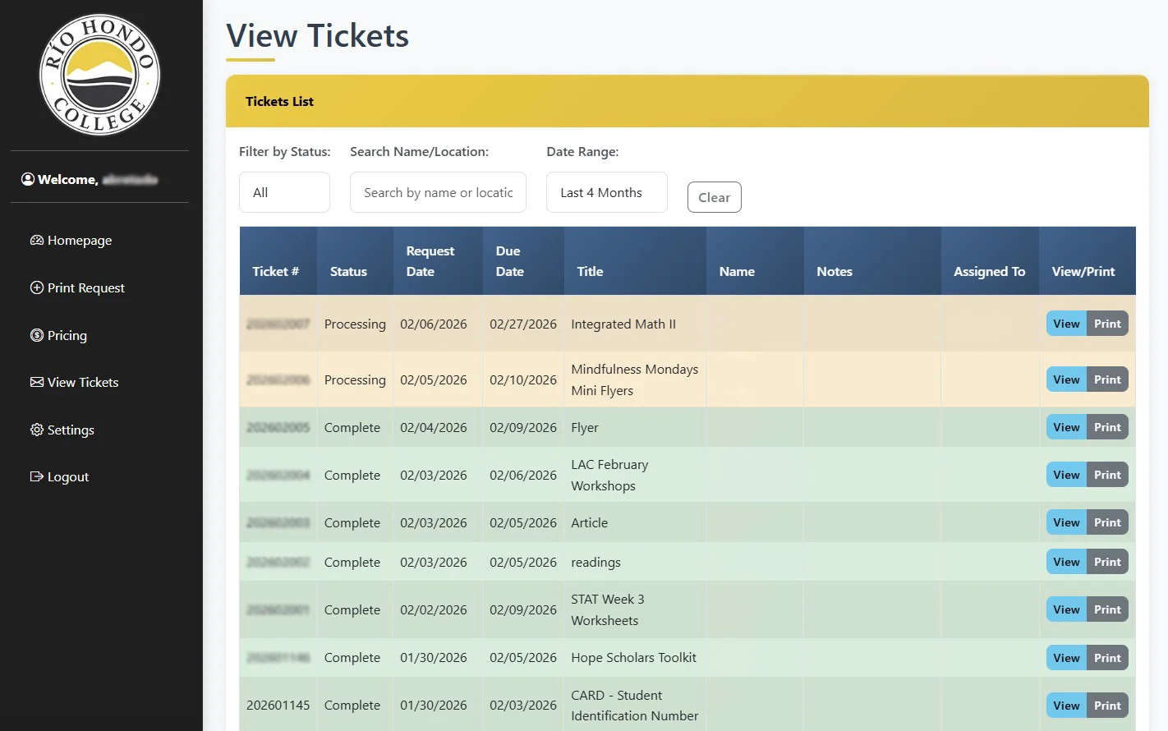
Task: Print the STAT Week 3 Worksheets ticket
Action: coord(1107,609)
